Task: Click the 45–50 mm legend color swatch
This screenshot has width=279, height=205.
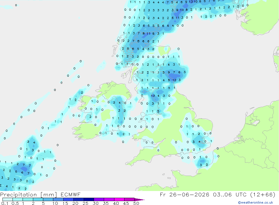Action: pos(129,199)
